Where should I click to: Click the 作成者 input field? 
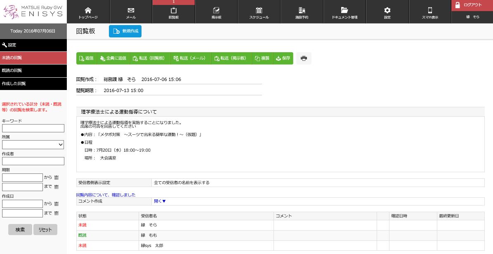click(33, 161)
